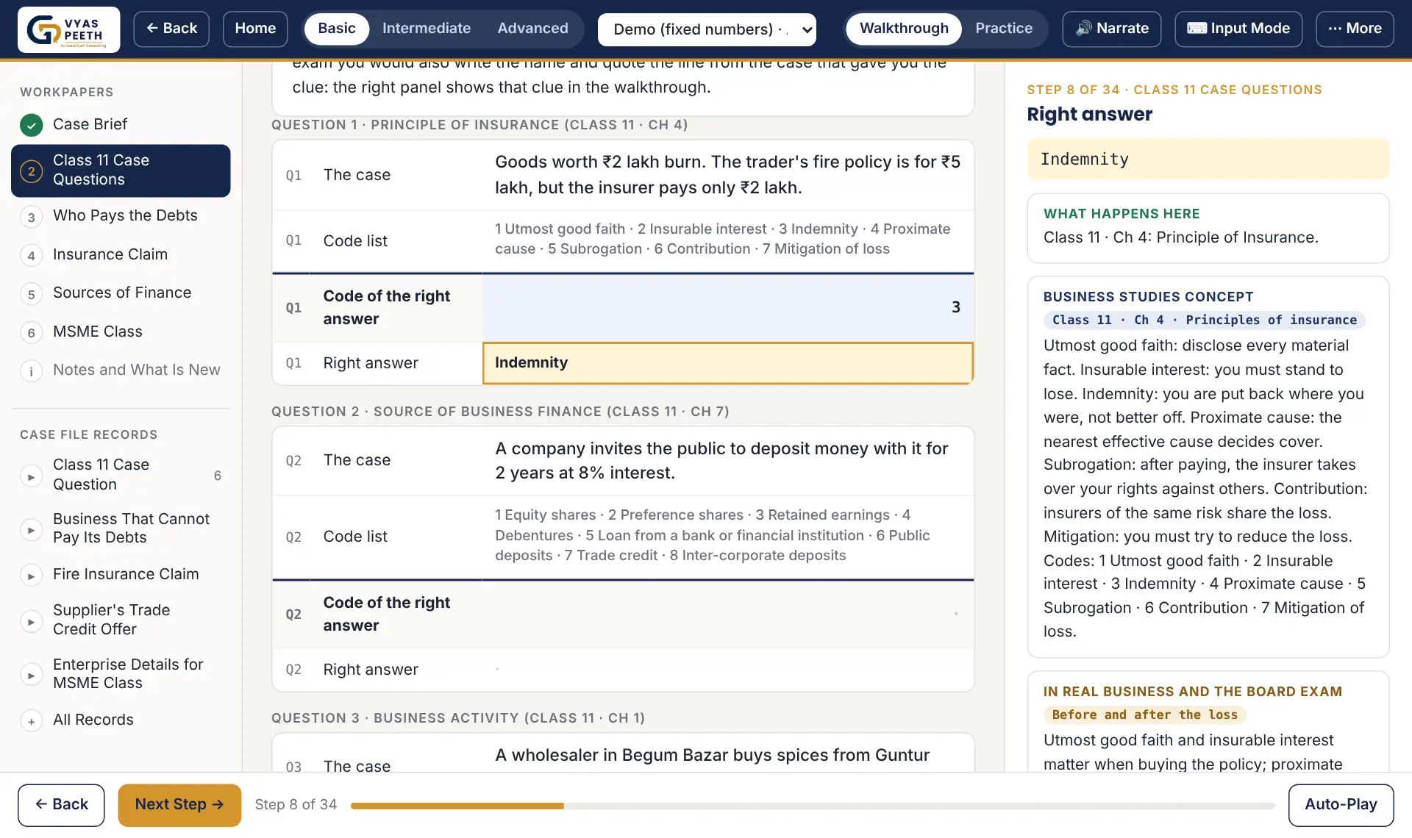Expand Enterprise Details for MSME Class arrow
Viewport: 1412px width, 838px height.
click(x=31, y=675)
